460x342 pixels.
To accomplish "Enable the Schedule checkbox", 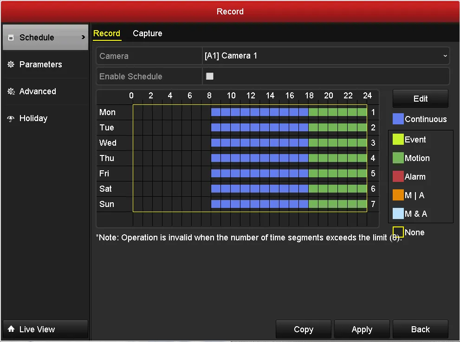I will [x=210, y=76].
